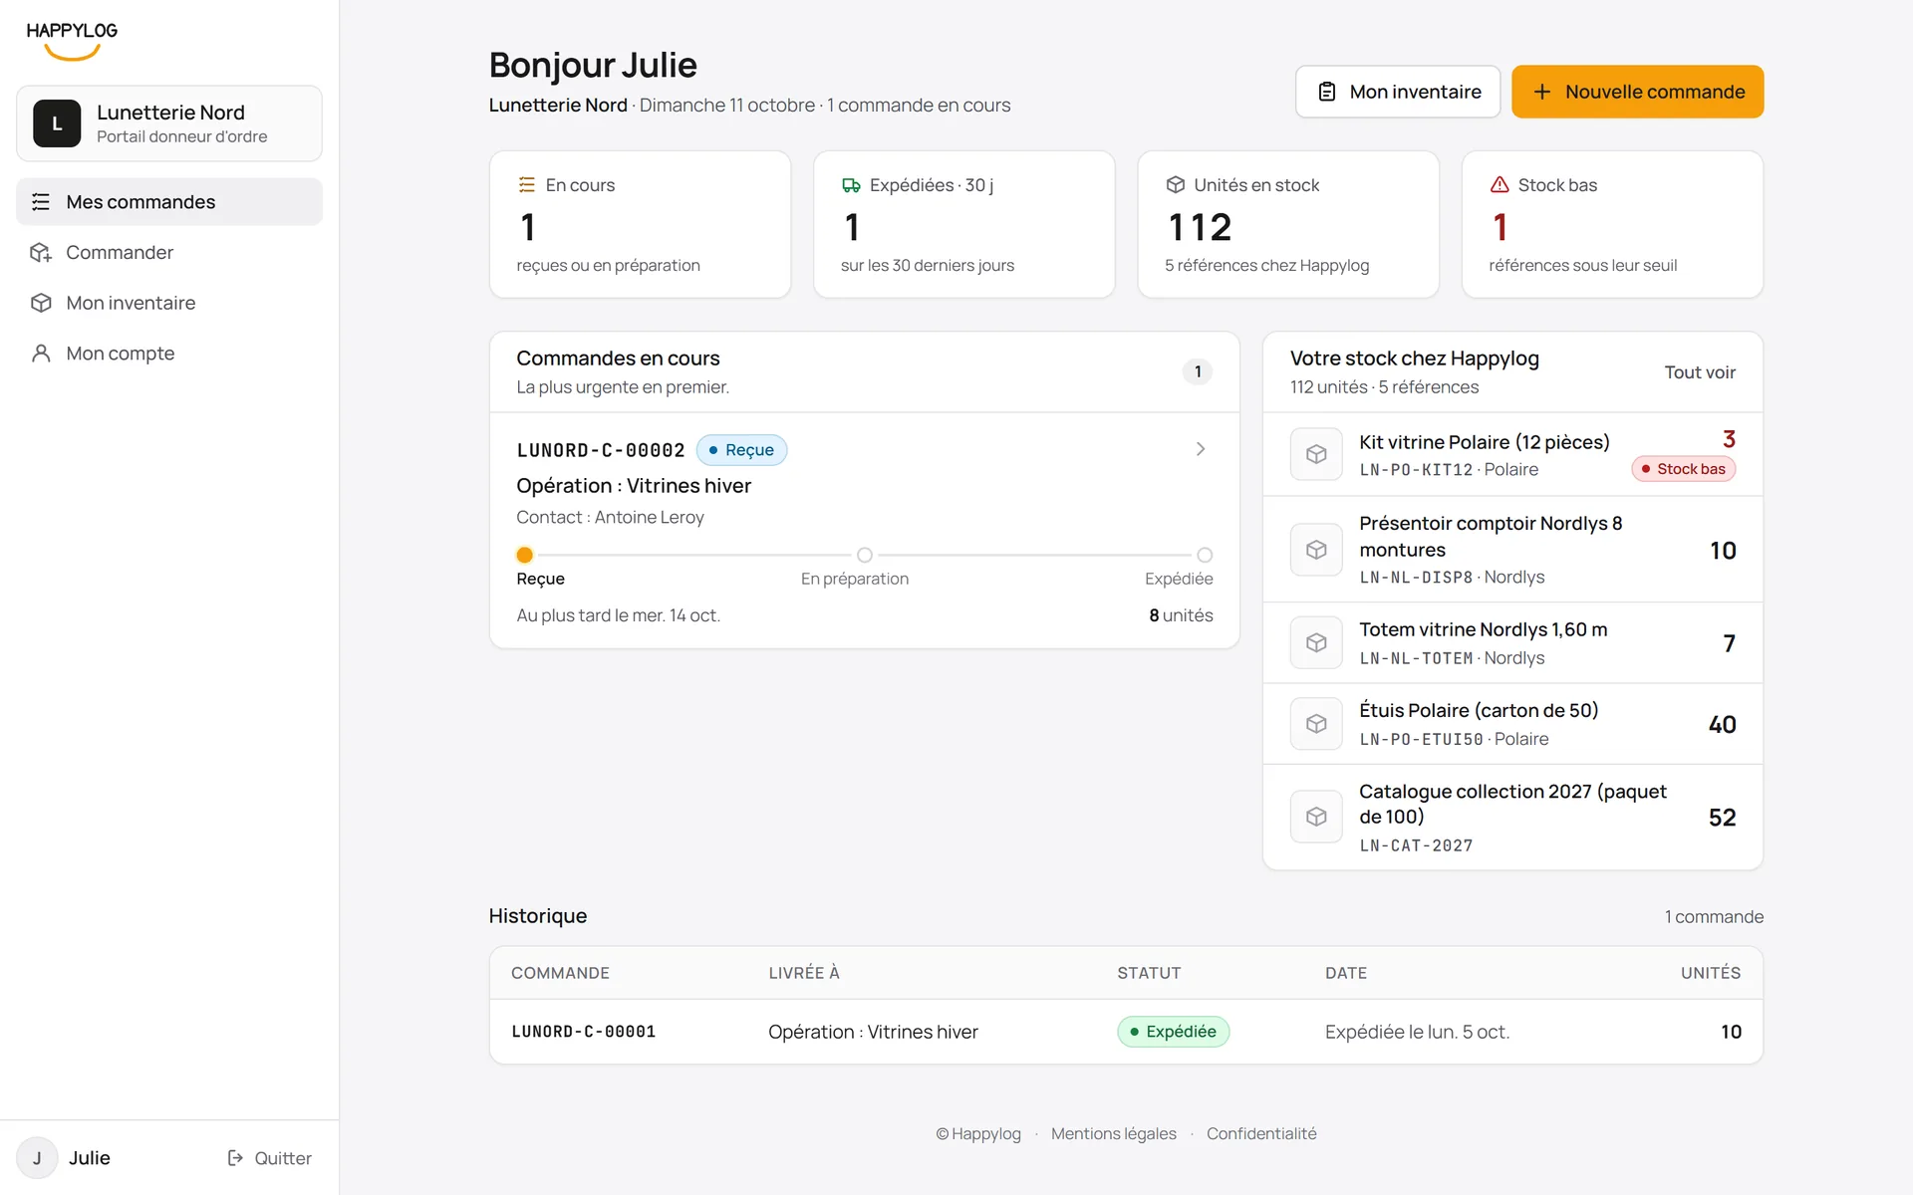Click the Expédiée progress step dot
The image size is (1913, 1195).
tap(1205, 555)
